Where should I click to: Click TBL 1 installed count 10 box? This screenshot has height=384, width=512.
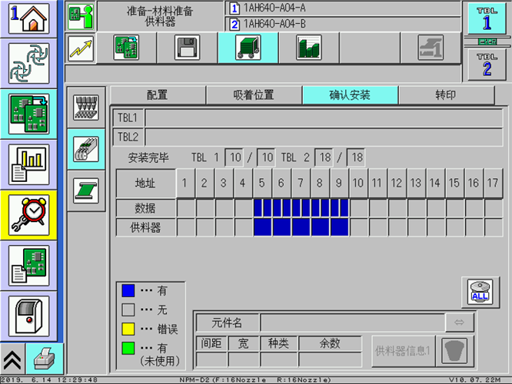click(234, 157)
